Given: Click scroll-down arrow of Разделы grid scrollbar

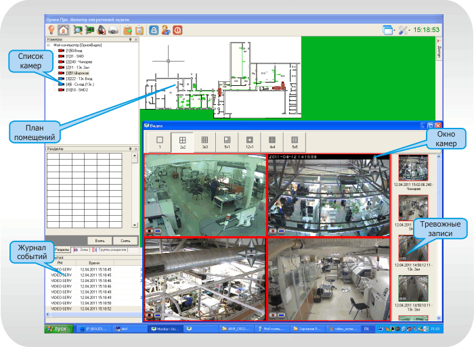Looking at the screenshot, I should pos(135,225).
